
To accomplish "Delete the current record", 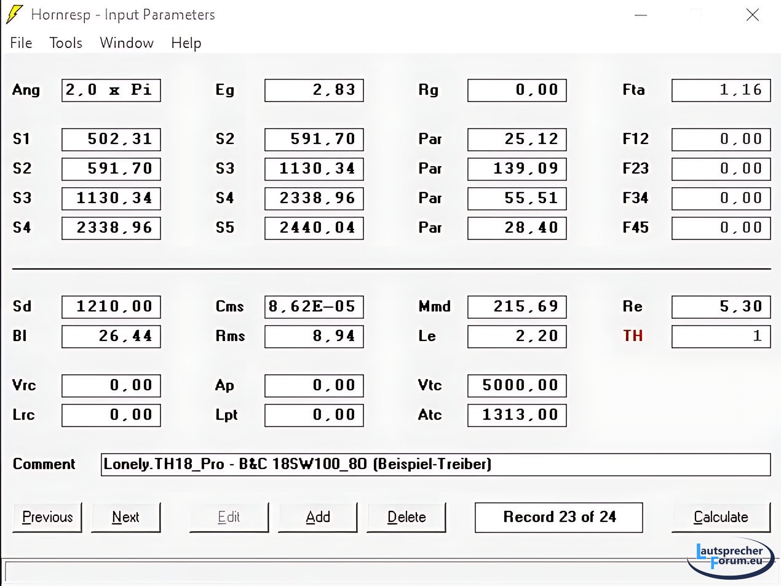I will [x=406, y=517].
